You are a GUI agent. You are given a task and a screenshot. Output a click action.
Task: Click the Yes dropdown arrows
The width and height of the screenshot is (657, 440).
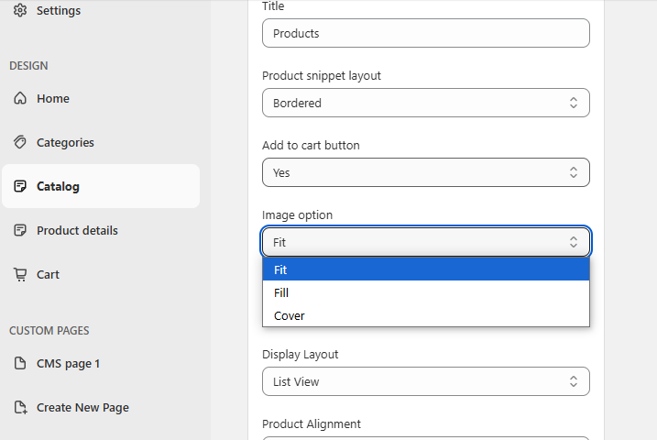tap(574, 172)
